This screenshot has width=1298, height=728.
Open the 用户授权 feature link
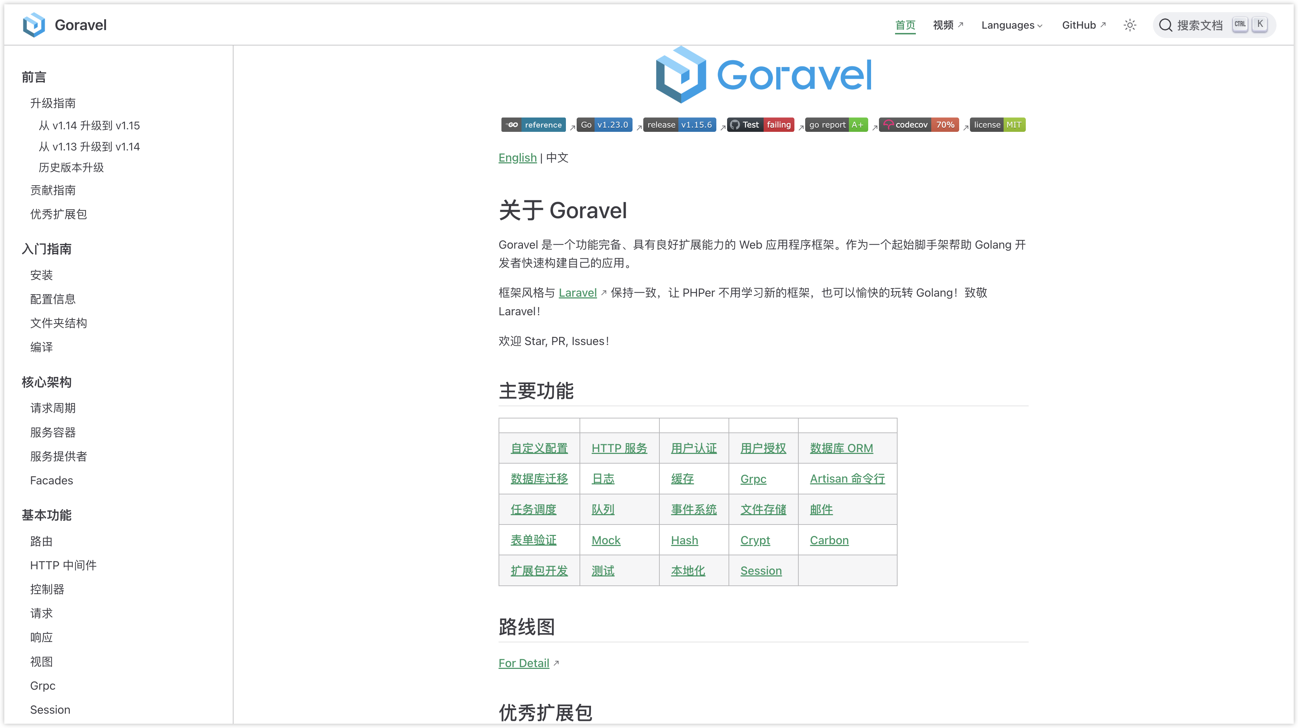[763, 448]
